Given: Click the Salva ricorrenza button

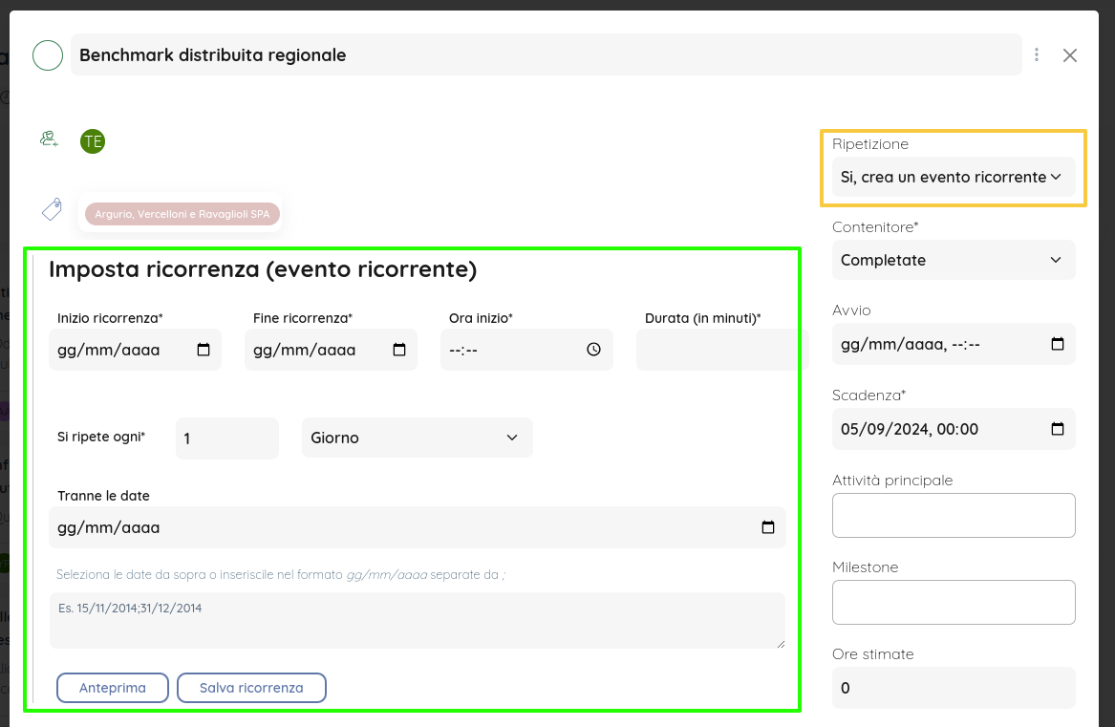Looking at the screenshot, I should 251,688.
